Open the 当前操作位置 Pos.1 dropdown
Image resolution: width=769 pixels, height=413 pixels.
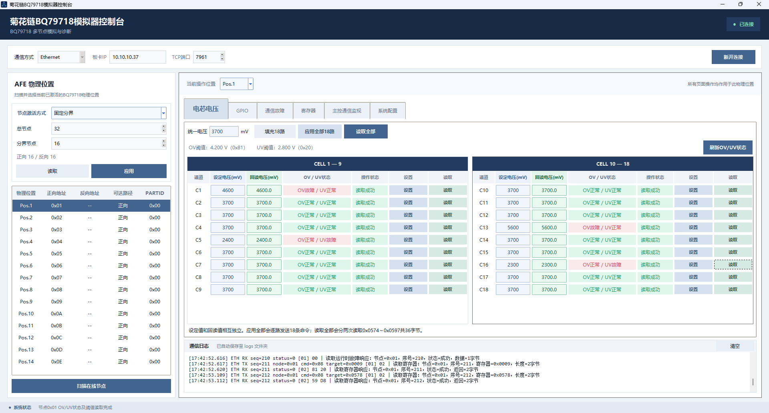point(250,84)
